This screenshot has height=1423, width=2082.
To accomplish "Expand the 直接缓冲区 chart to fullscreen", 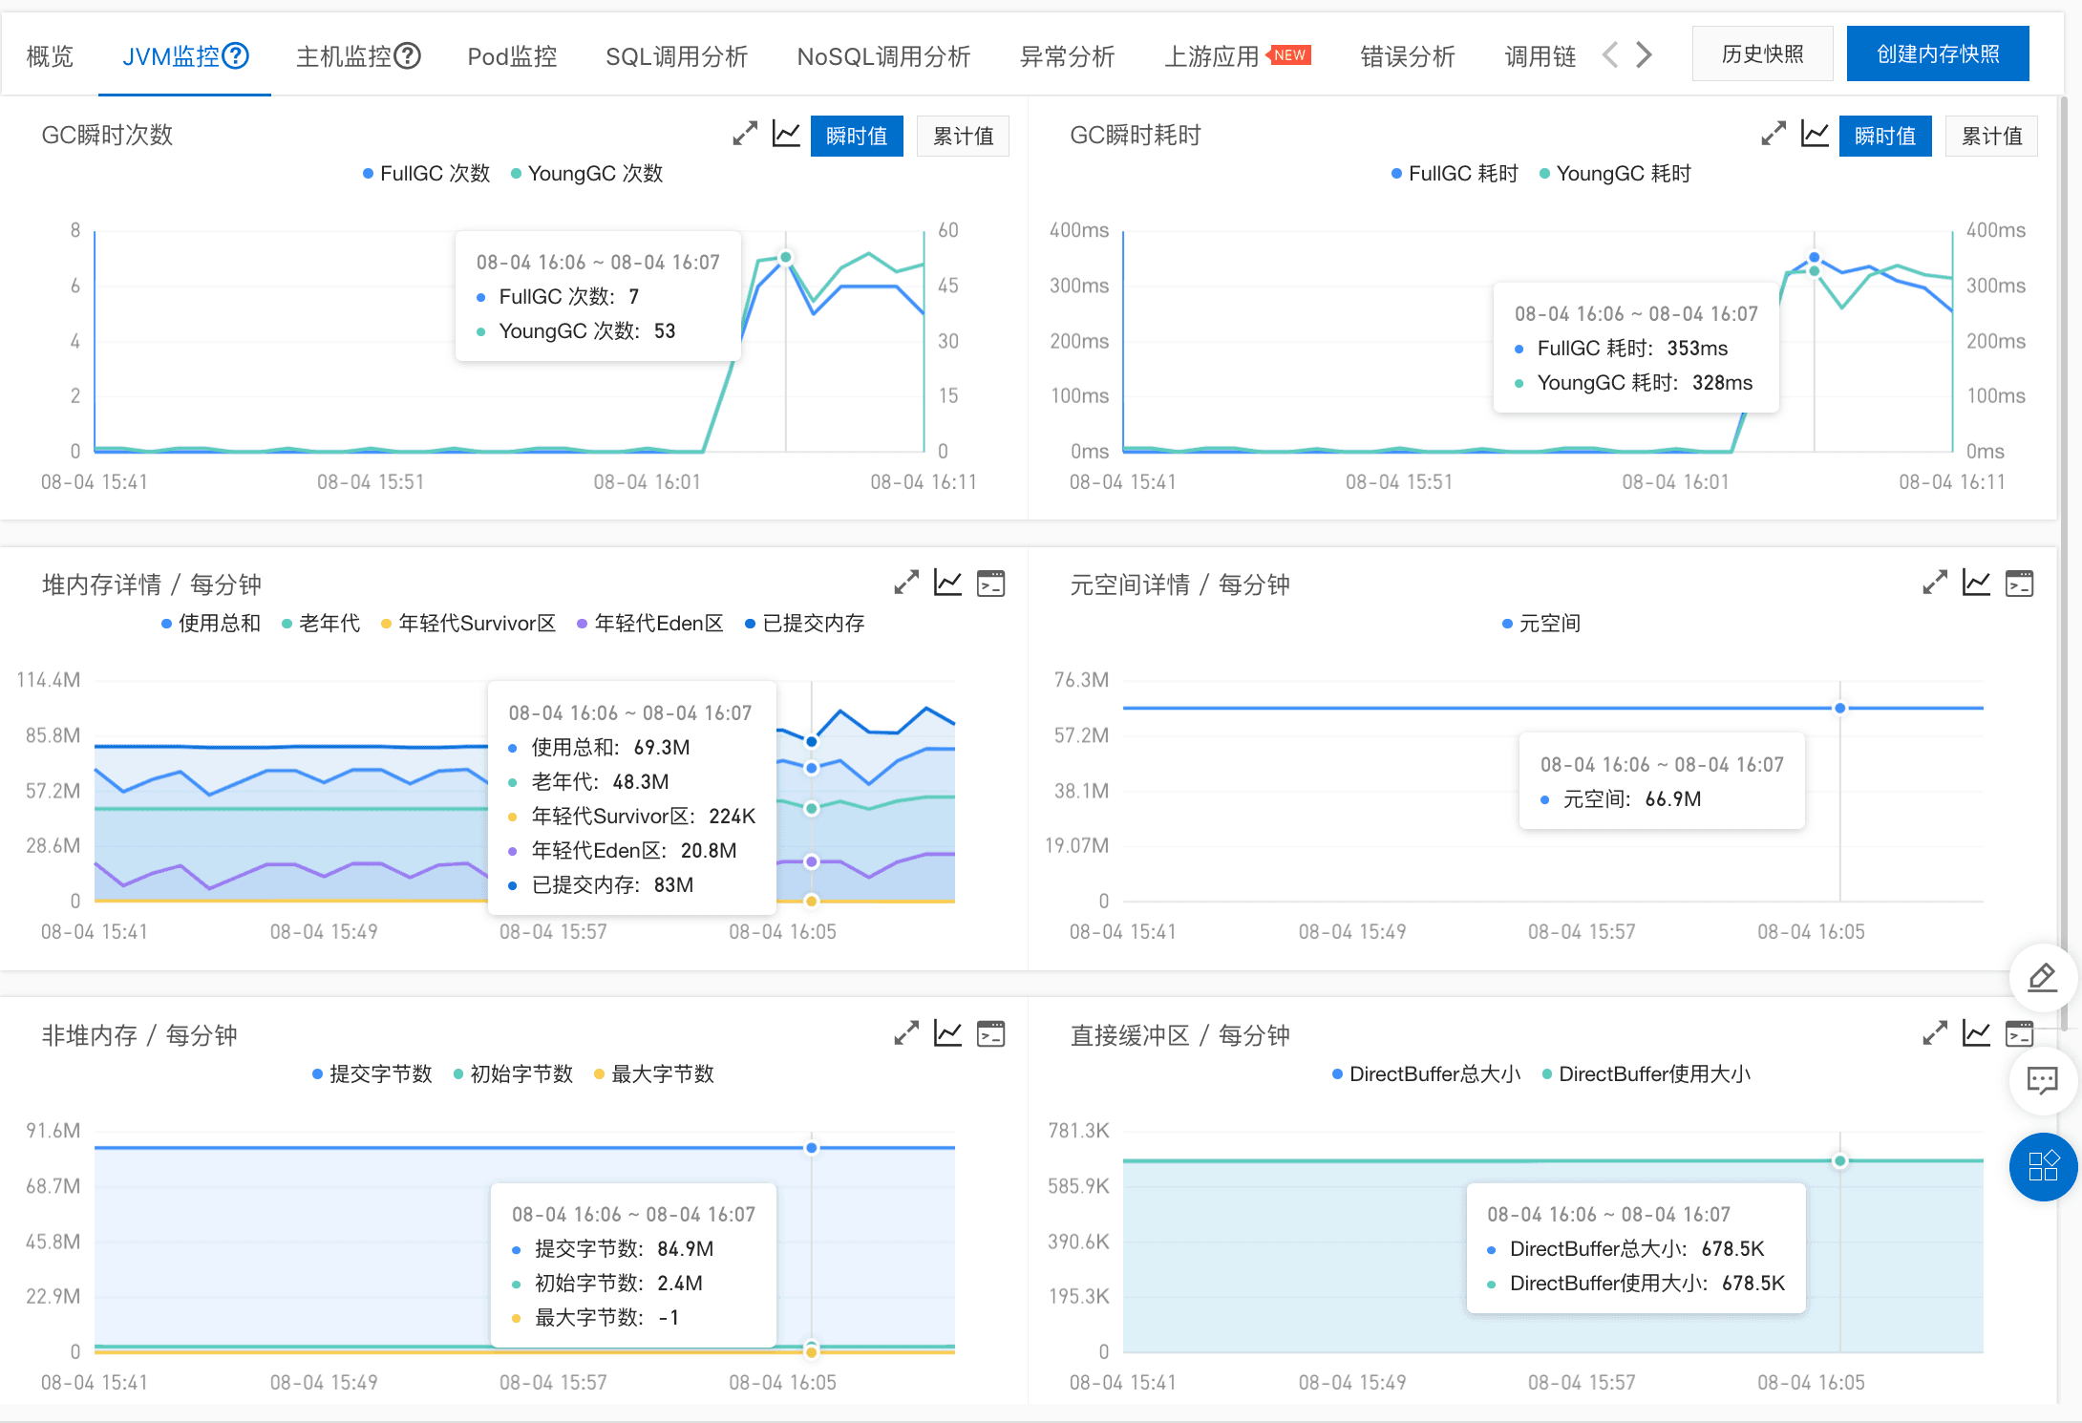I will tap(1935, 1033).
